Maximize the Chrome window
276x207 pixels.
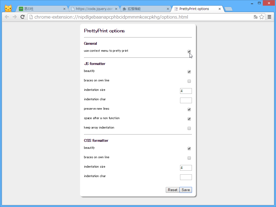coord(259,3)
